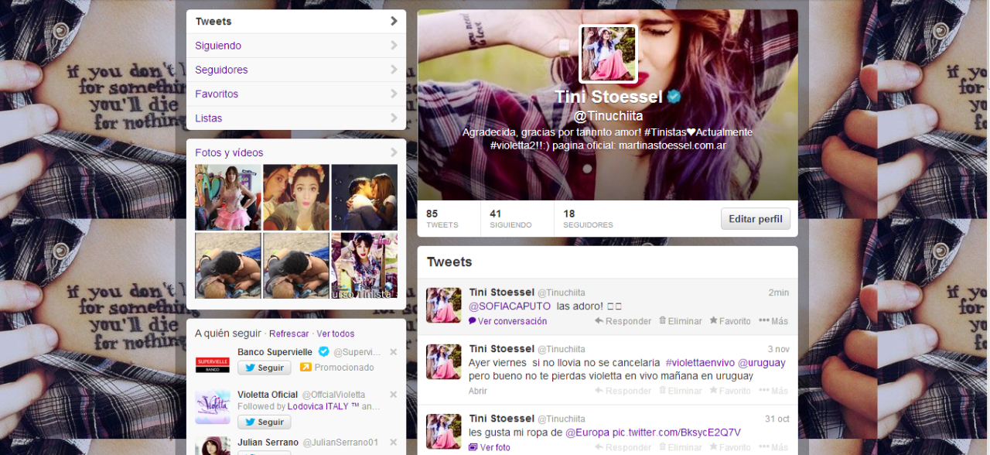The width and height of the screenshot is (990, 455).
Task: Follow Banco Supervielle
Action: [x=264, y=368]
